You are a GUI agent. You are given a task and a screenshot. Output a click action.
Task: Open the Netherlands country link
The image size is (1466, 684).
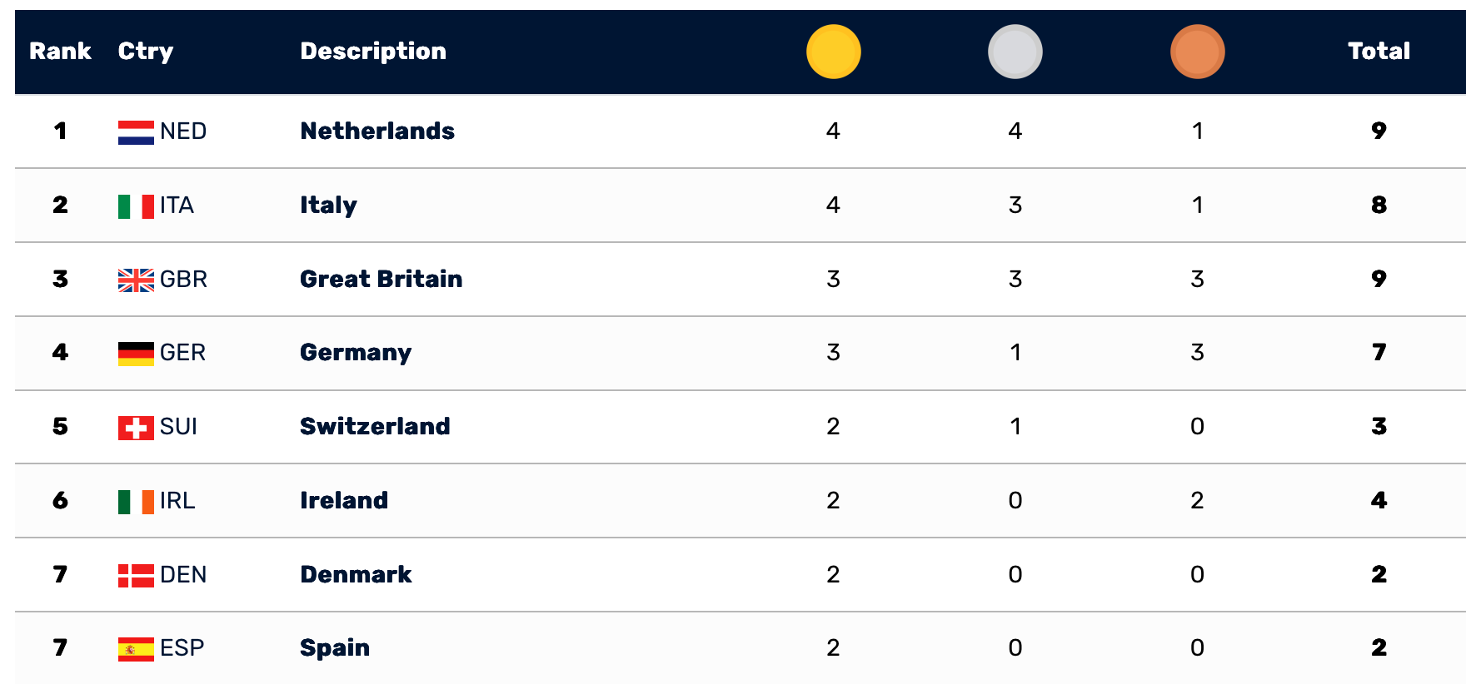point(377,131)
